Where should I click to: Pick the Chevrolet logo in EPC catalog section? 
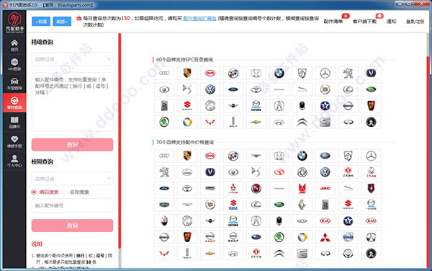click(x=256, y=122)
